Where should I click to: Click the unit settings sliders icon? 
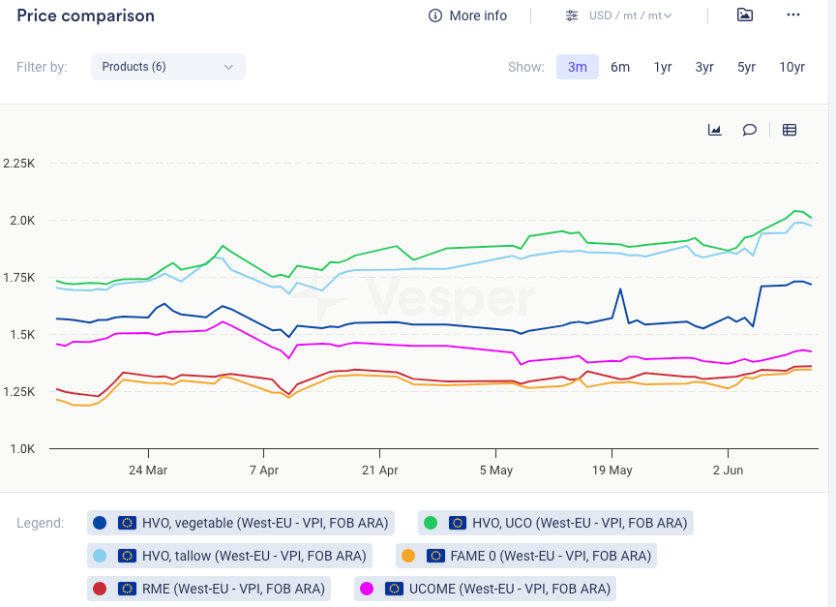572,15
